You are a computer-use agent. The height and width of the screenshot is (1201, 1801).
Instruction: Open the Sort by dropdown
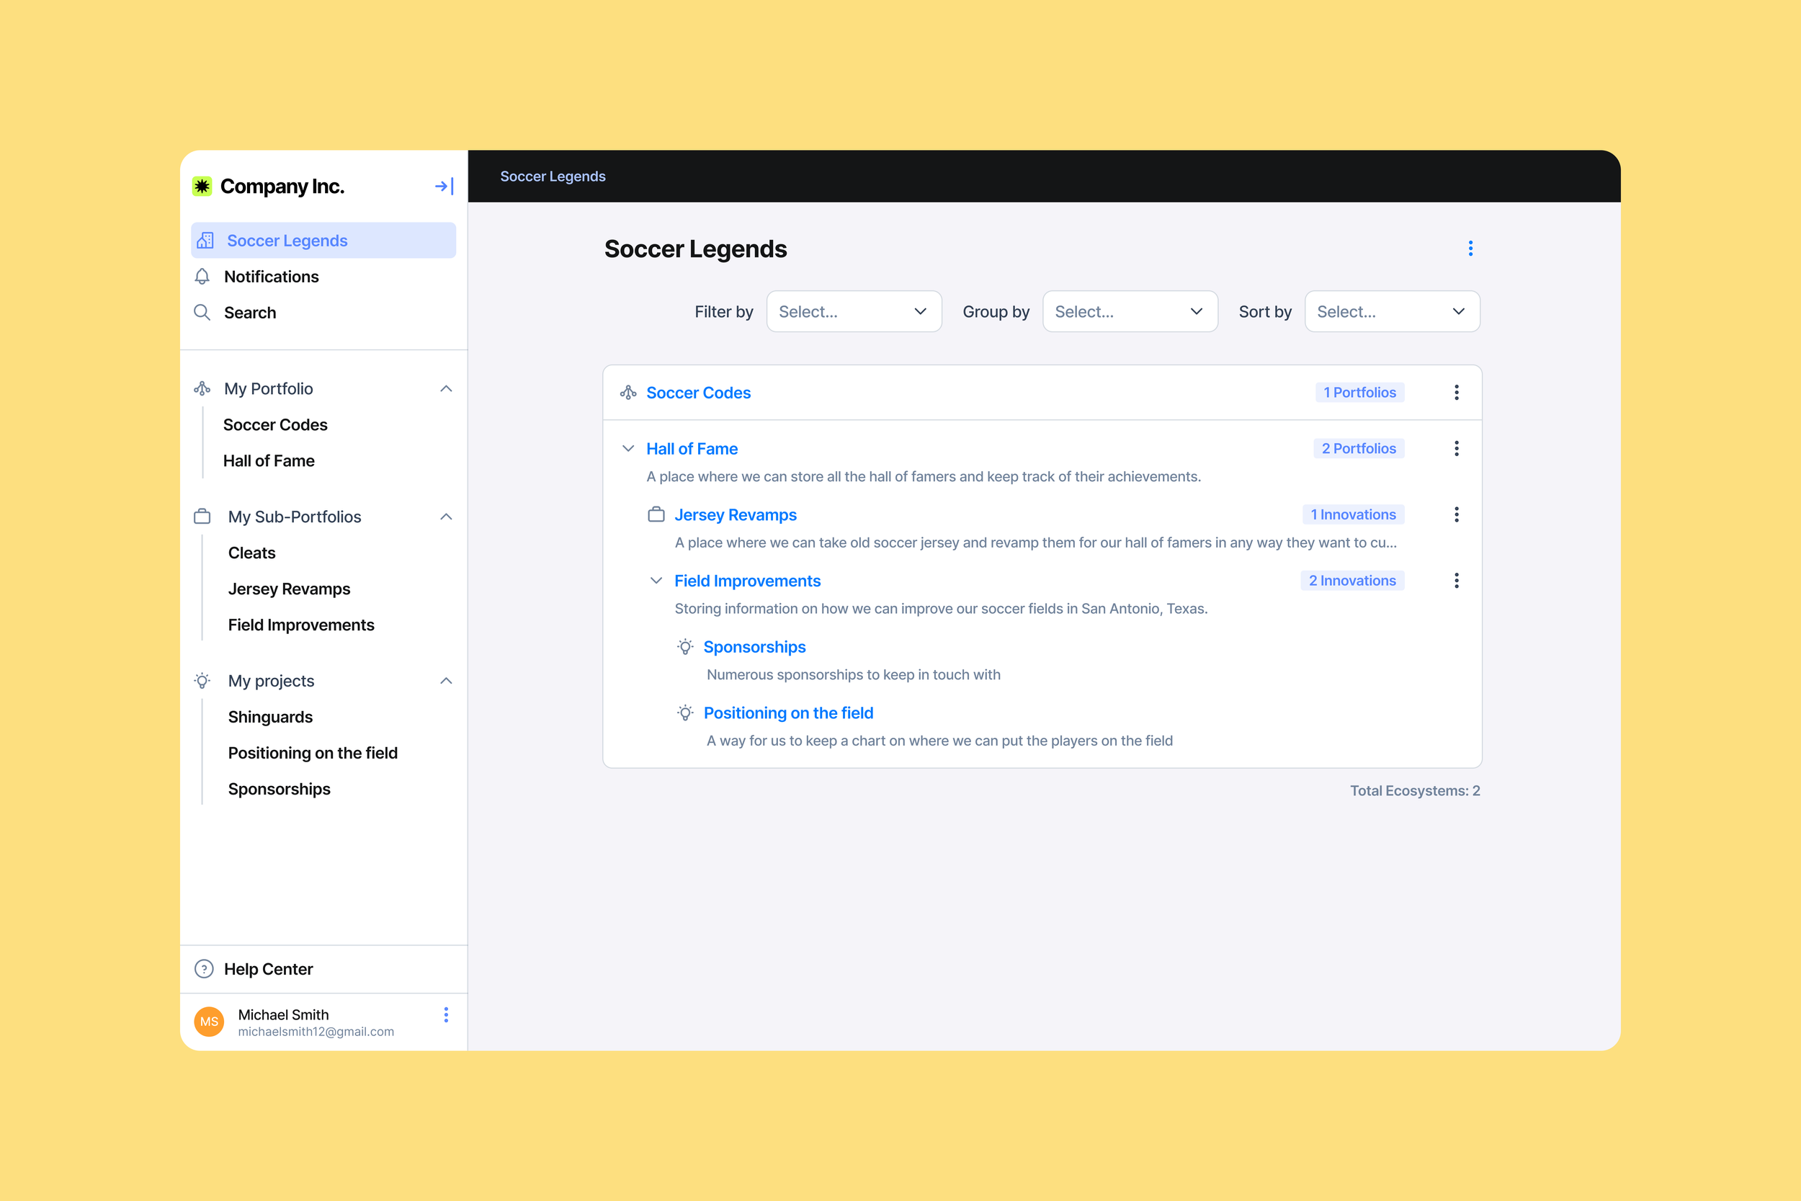click(x=1391, y=312)
